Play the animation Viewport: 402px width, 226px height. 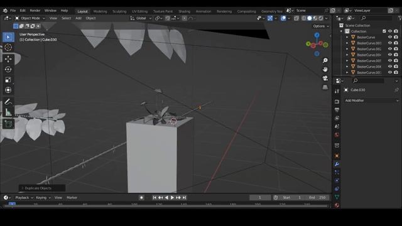(172, 198)
